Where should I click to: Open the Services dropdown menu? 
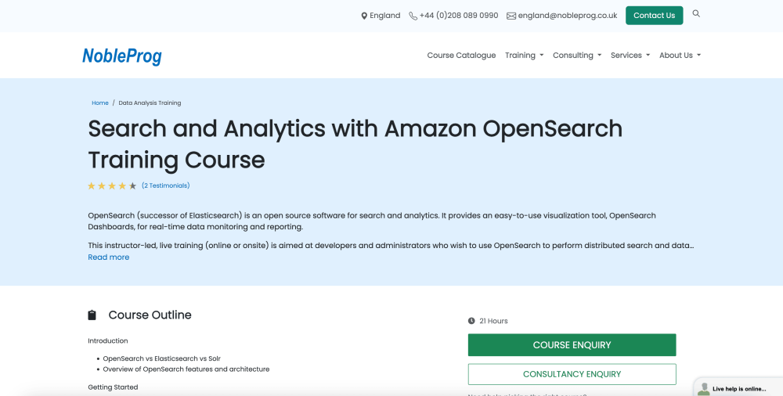630,56
